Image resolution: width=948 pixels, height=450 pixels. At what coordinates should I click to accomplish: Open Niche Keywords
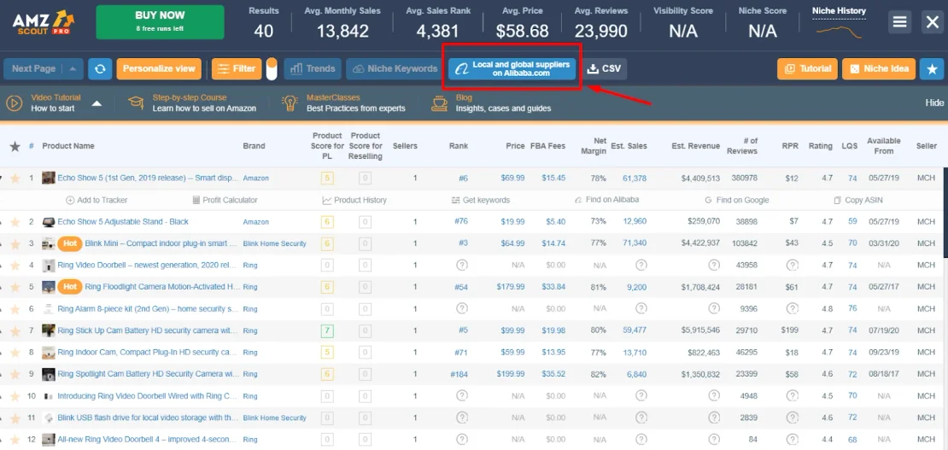395,69
